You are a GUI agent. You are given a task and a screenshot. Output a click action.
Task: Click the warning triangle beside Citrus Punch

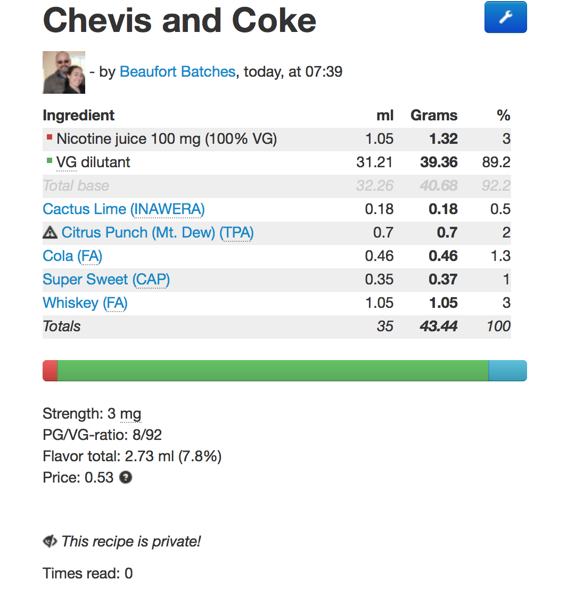50,233
